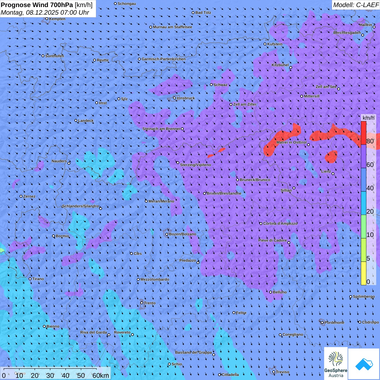Screen dimensions: 380x380
Task: Click the Kempten city label
Action: point(57,19)
